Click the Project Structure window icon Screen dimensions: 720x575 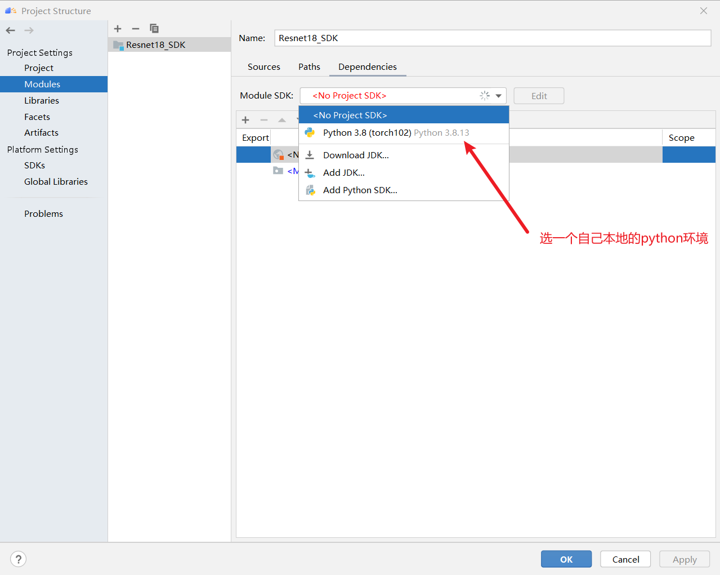click(x=11, y=11)
